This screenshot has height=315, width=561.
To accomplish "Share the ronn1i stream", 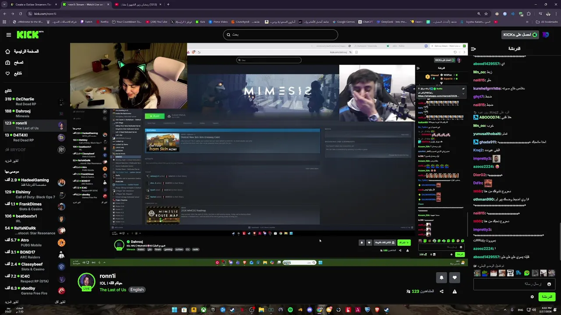I will pos(441,291).
